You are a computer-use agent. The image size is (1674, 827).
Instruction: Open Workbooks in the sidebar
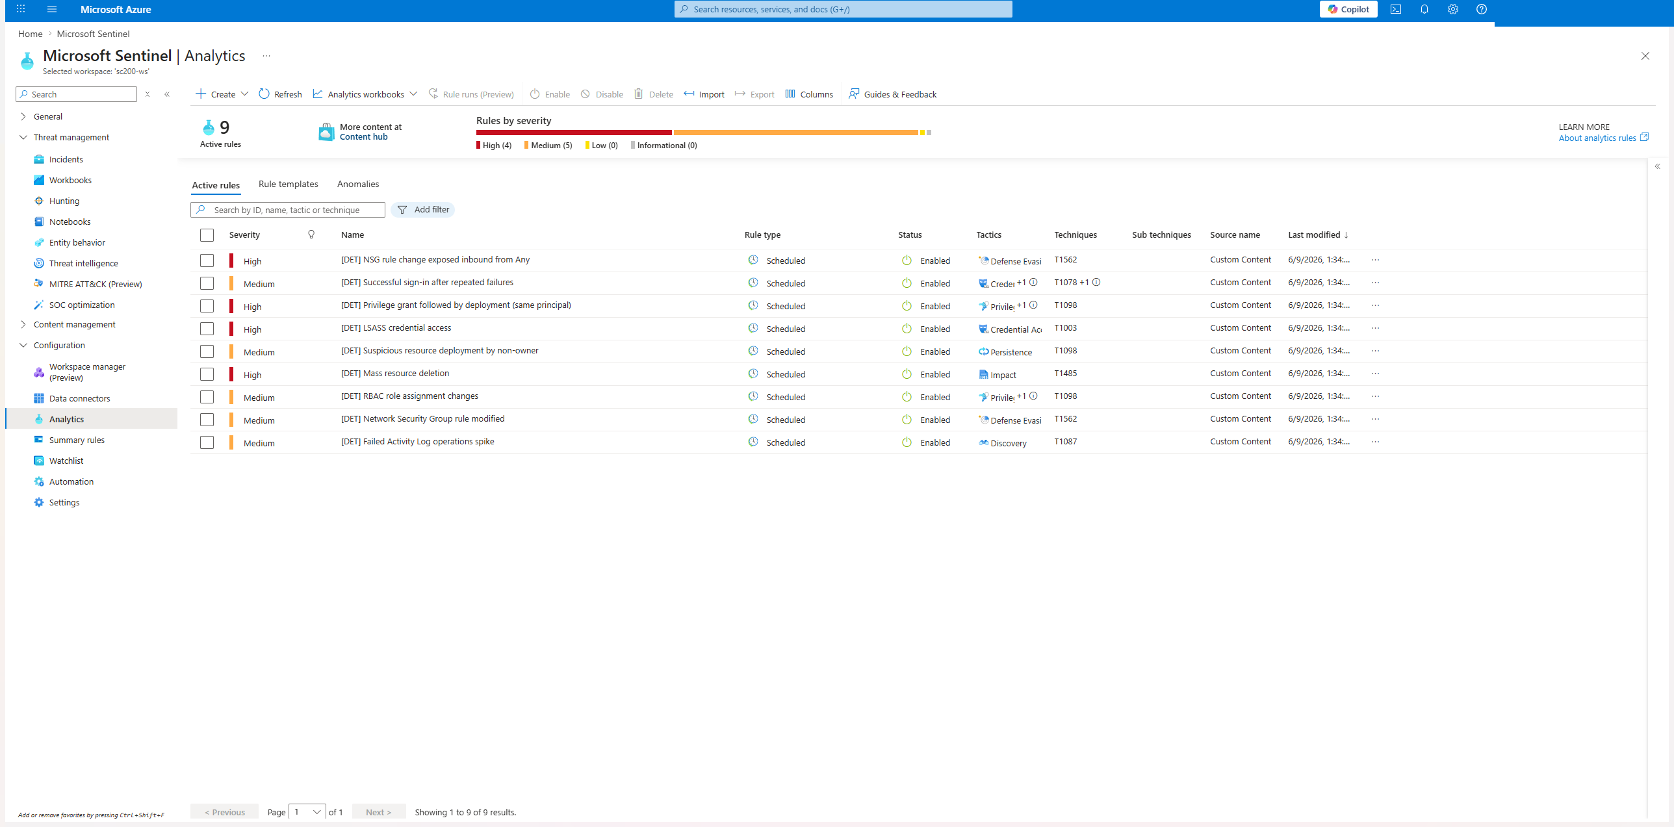pyautogui.click(x=70, y=180)
